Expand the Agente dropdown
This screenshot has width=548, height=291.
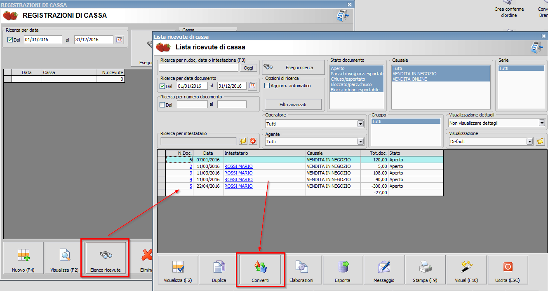pos(360,141)
